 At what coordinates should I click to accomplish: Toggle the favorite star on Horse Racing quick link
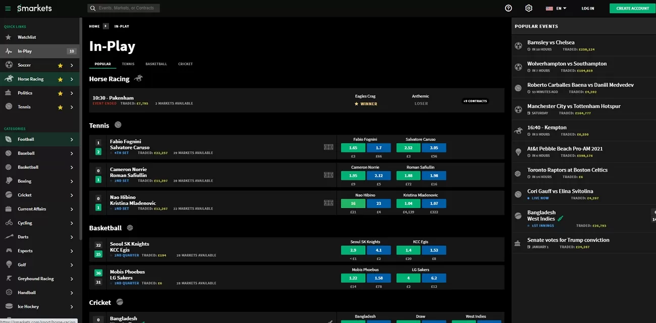point(60,79)
